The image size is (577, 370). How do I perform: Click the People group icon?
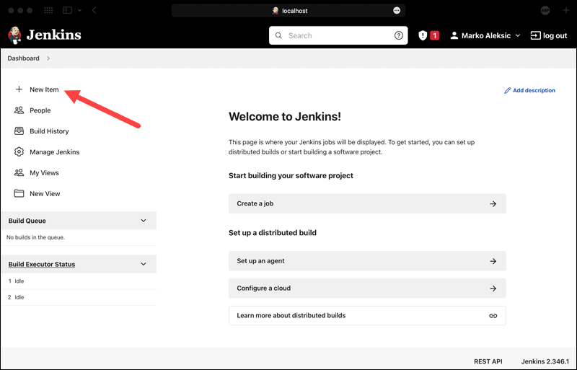pos(19,110)
